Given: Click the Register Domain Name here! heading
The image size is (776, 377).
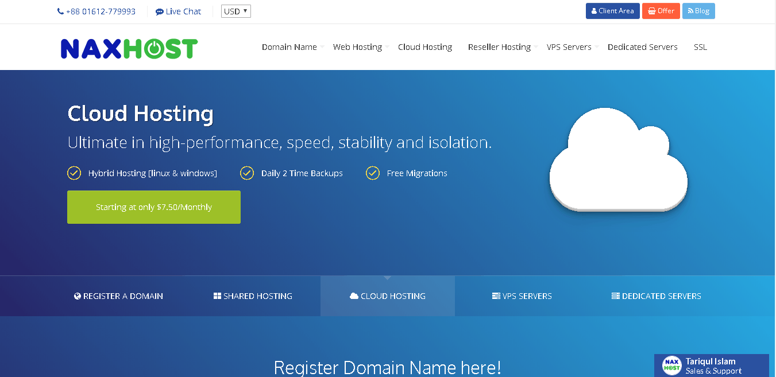Looking at the screenshot, I should pyautogui.click(x=388, y=367).
